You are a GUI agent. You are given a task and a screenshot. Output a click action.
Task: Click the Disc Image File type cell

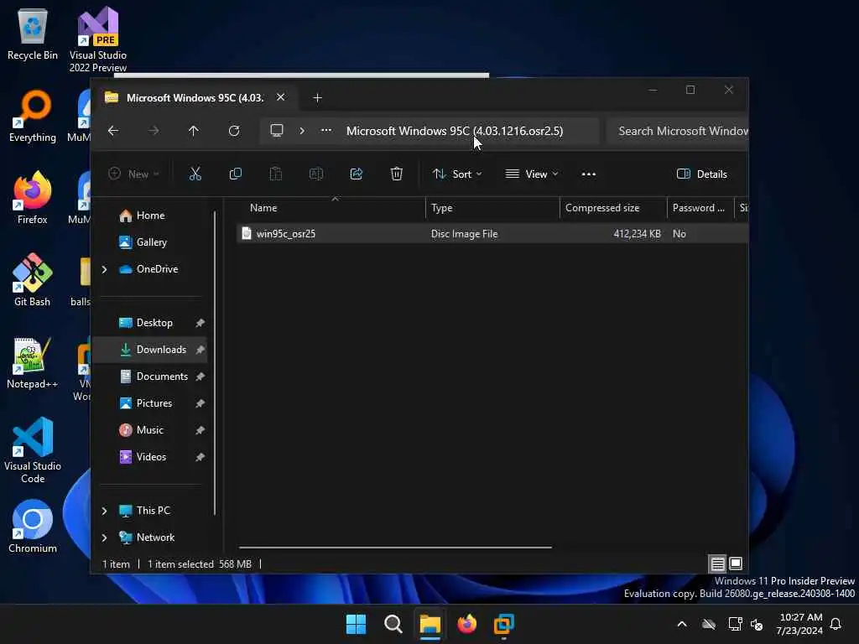(464, 234)
